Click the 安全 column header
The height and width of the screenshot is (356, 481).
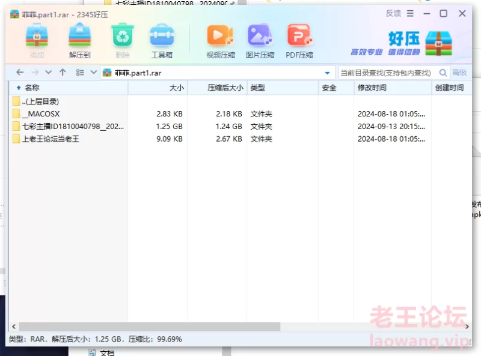pos(336,88)
